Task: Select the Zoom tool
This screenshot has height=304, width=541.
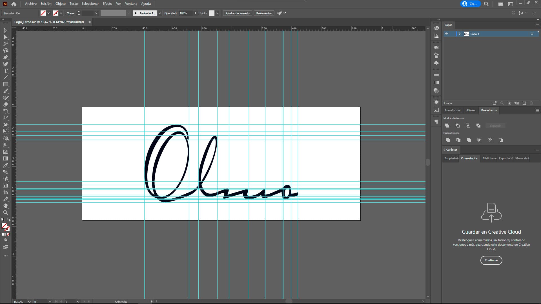Action: coord(5,213)
